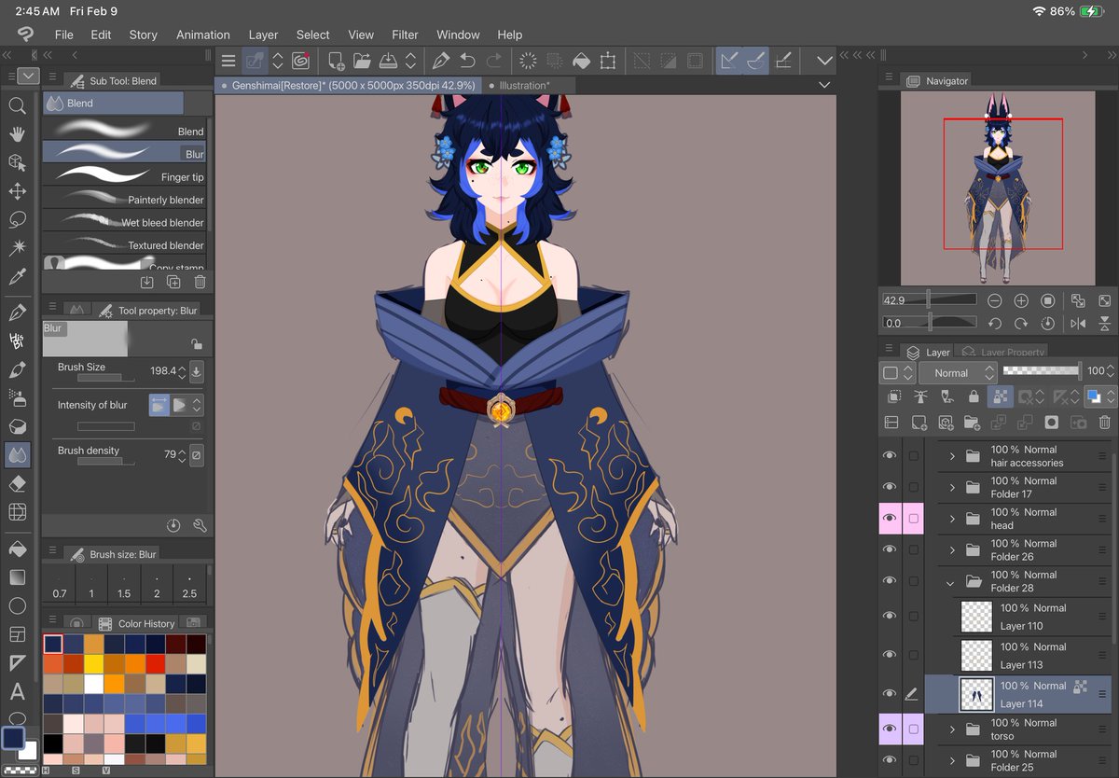
Task: Select Layer 113 in layer list
Action: point(1020,655)
